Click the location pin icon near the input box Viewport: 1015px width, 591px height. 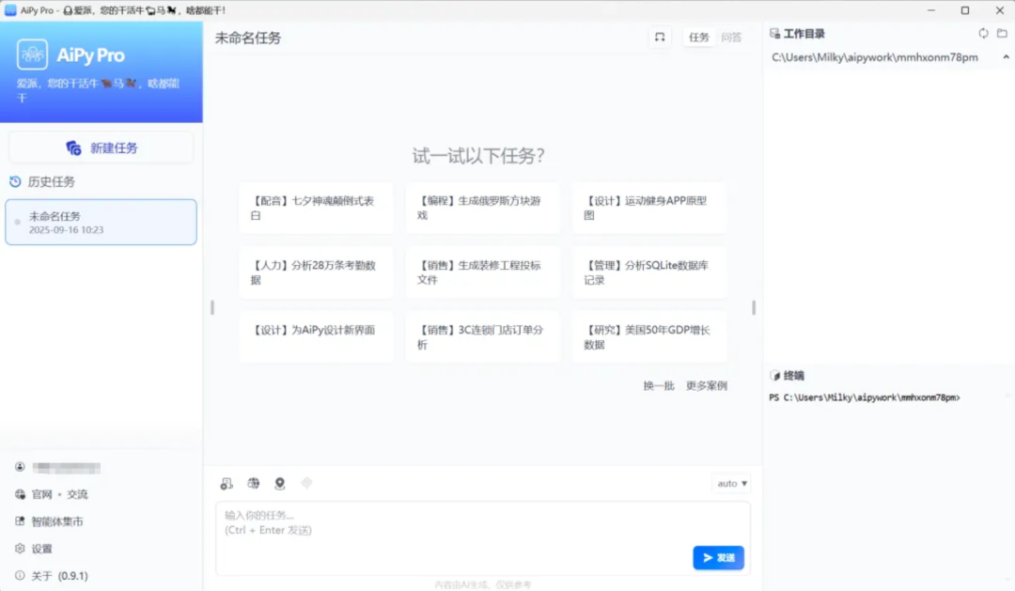(x=279, y=483)
